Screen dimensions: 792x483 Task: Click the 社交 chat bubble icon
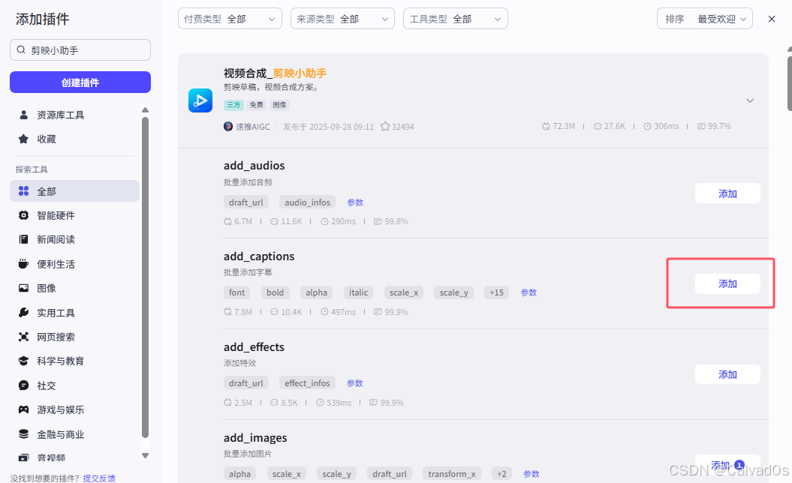tap(23, 385)
